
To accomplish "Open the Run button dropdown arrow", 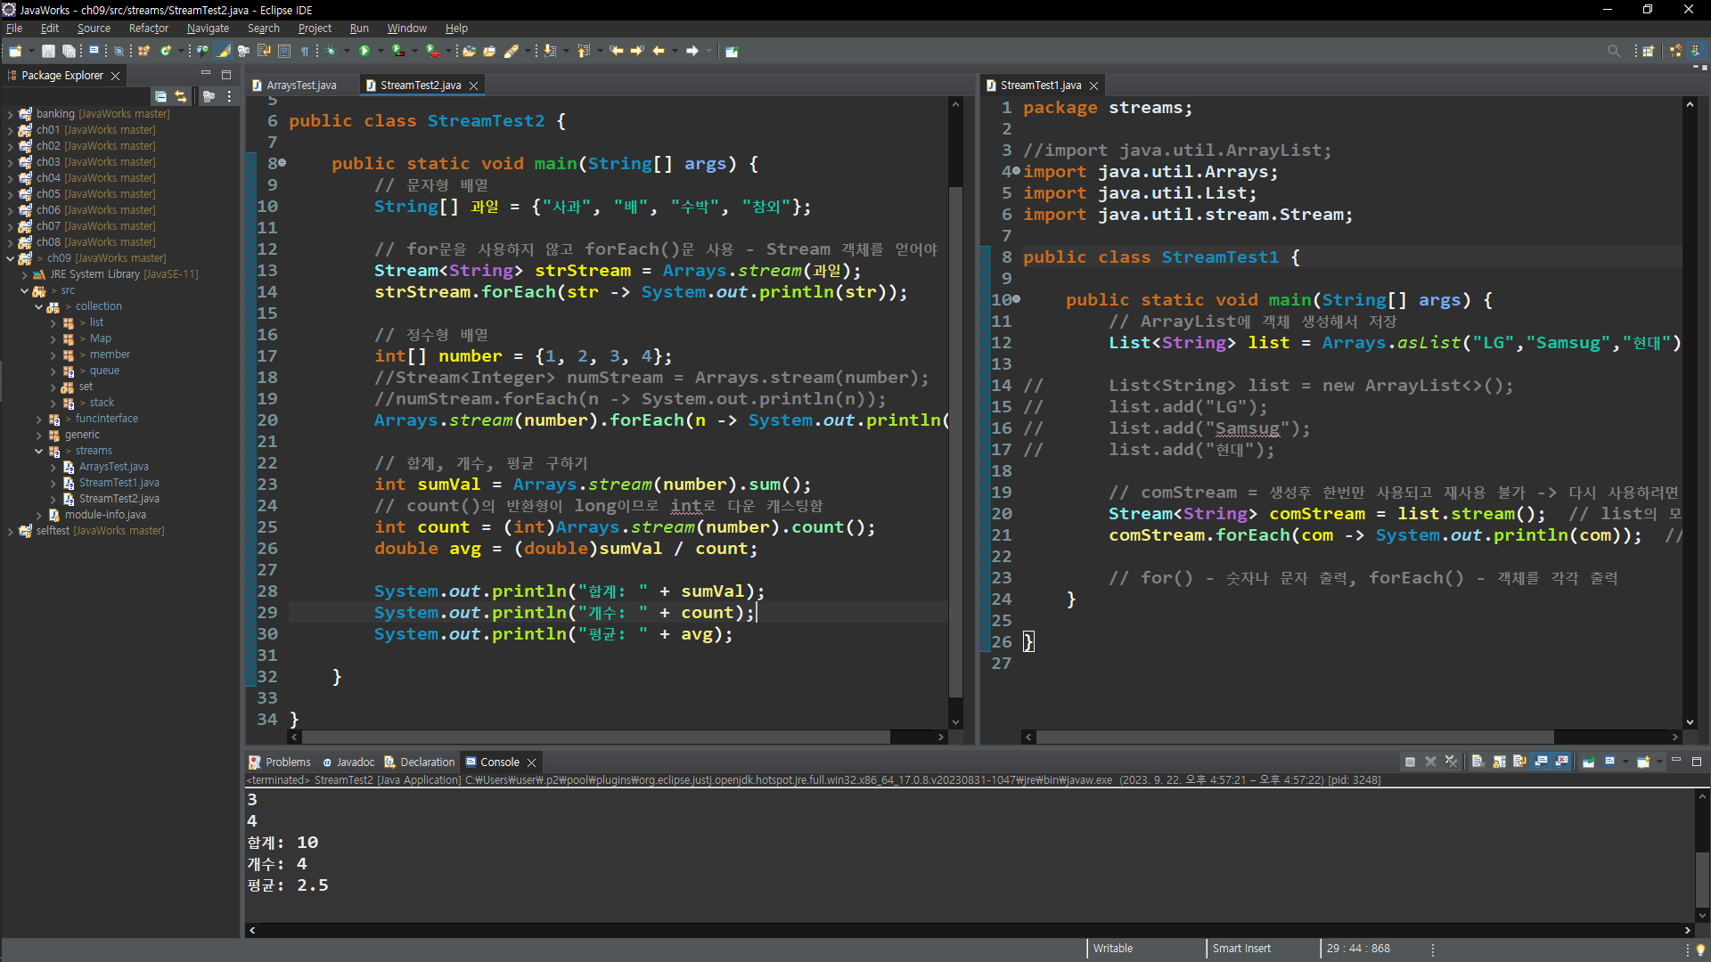I will pyautogui.click(x=381, y=51).
